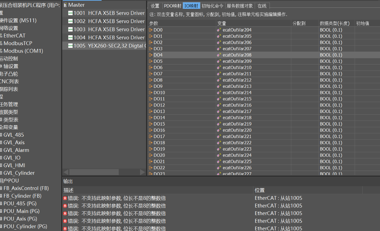
Task: Click the icon beside GVL_IO
Action: 1,158
